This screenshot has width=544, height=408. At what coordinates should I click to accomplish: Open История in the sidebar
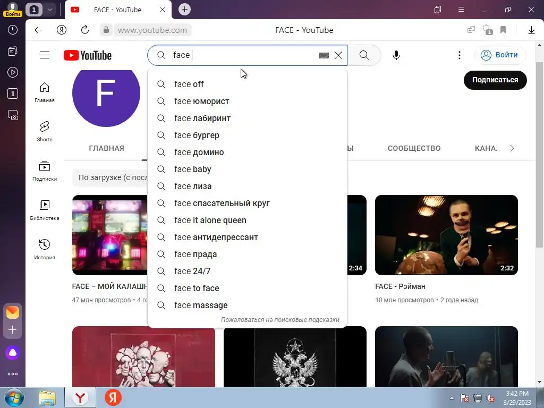tap(45, 250)
